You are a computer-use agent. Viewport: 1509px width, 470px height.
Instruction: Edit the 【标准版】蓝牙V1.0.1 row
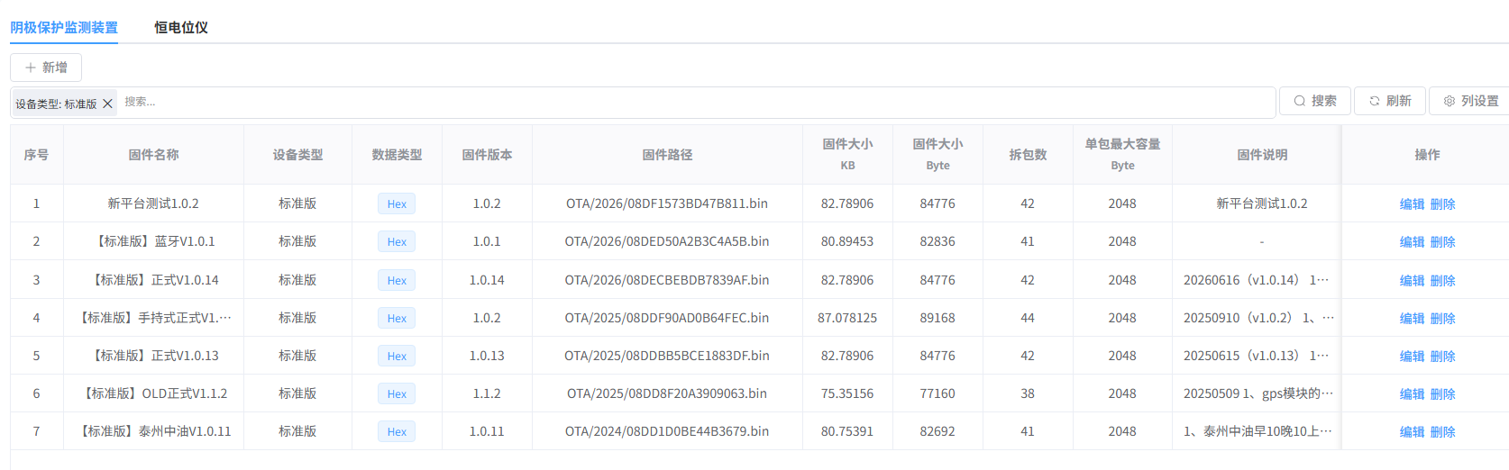pyautogui.click(x=1412, y=242)
